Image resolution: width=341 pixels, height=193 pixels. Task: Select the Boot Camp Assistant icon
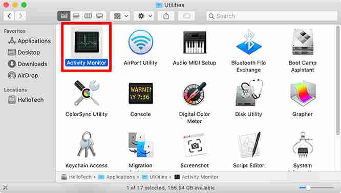tap(303, 42)
